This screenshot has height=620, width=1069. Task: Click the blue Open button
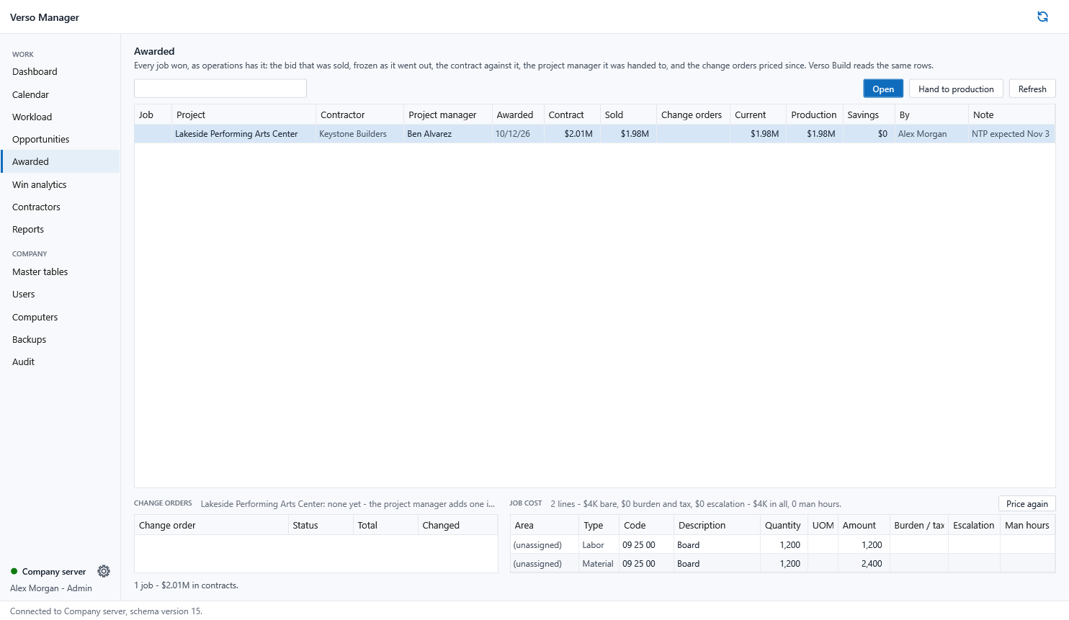[x=883, y=89]
